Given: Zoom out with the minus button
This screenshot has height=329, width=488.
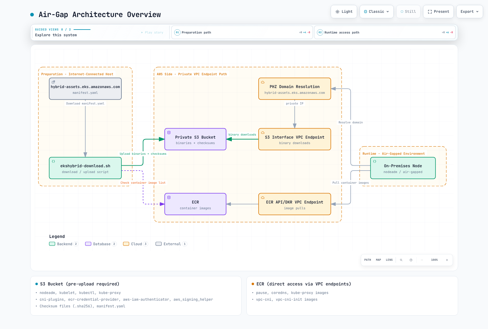Looking at the screenshot, I should pyautogui.click(x=422, y=260).
